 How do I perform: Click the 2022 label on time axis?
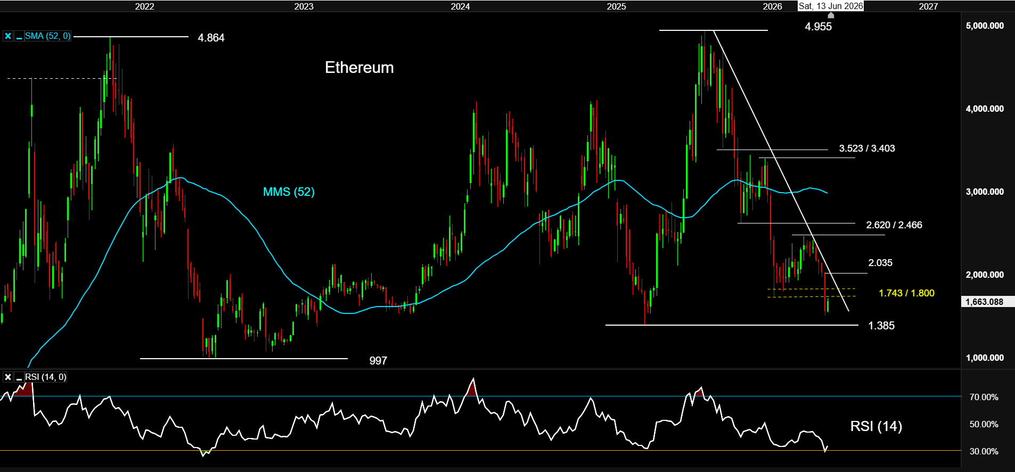pyautogui.click(x=144, y=6)
